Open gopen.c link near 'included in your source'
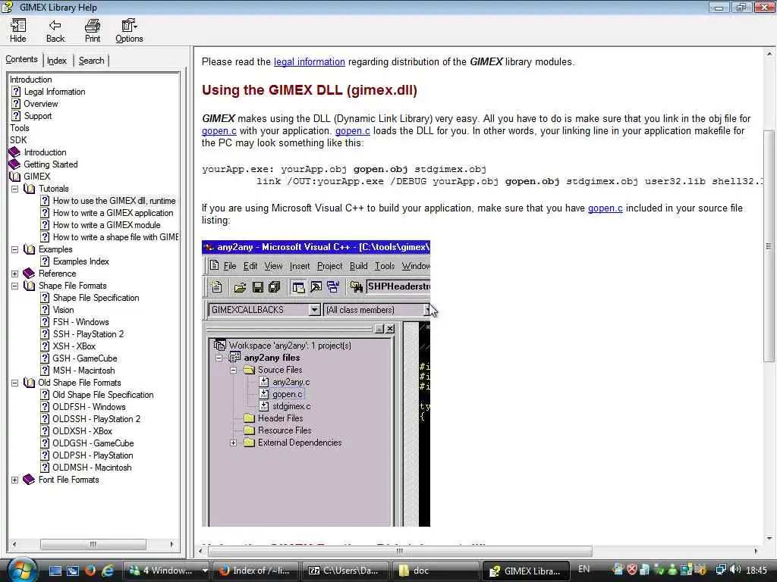Image resolution: width=777 pixels, height=582 pixels. (x=605, y=208)
